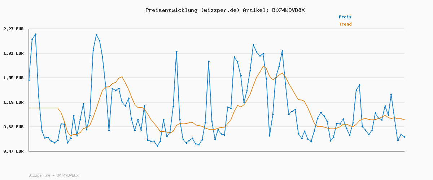Screen dimensions: 433x180
Task: Select the highest peak of the orange trend line
Action: coord(263,66)
